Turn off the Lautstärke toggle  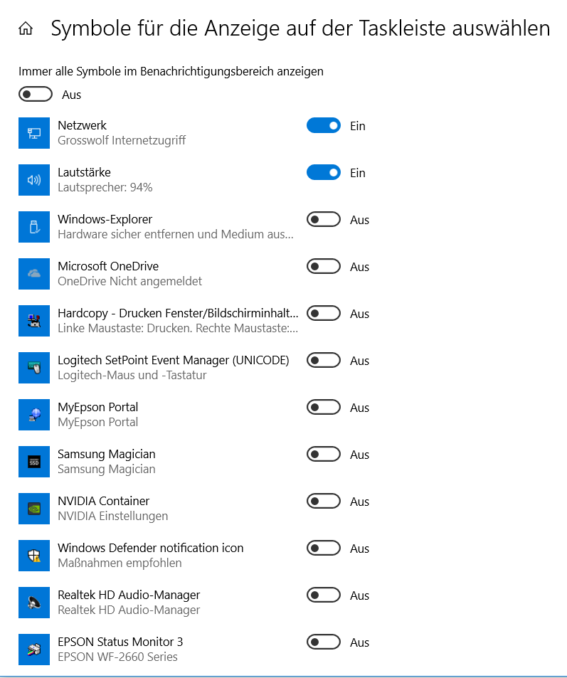tap(324, 173)
